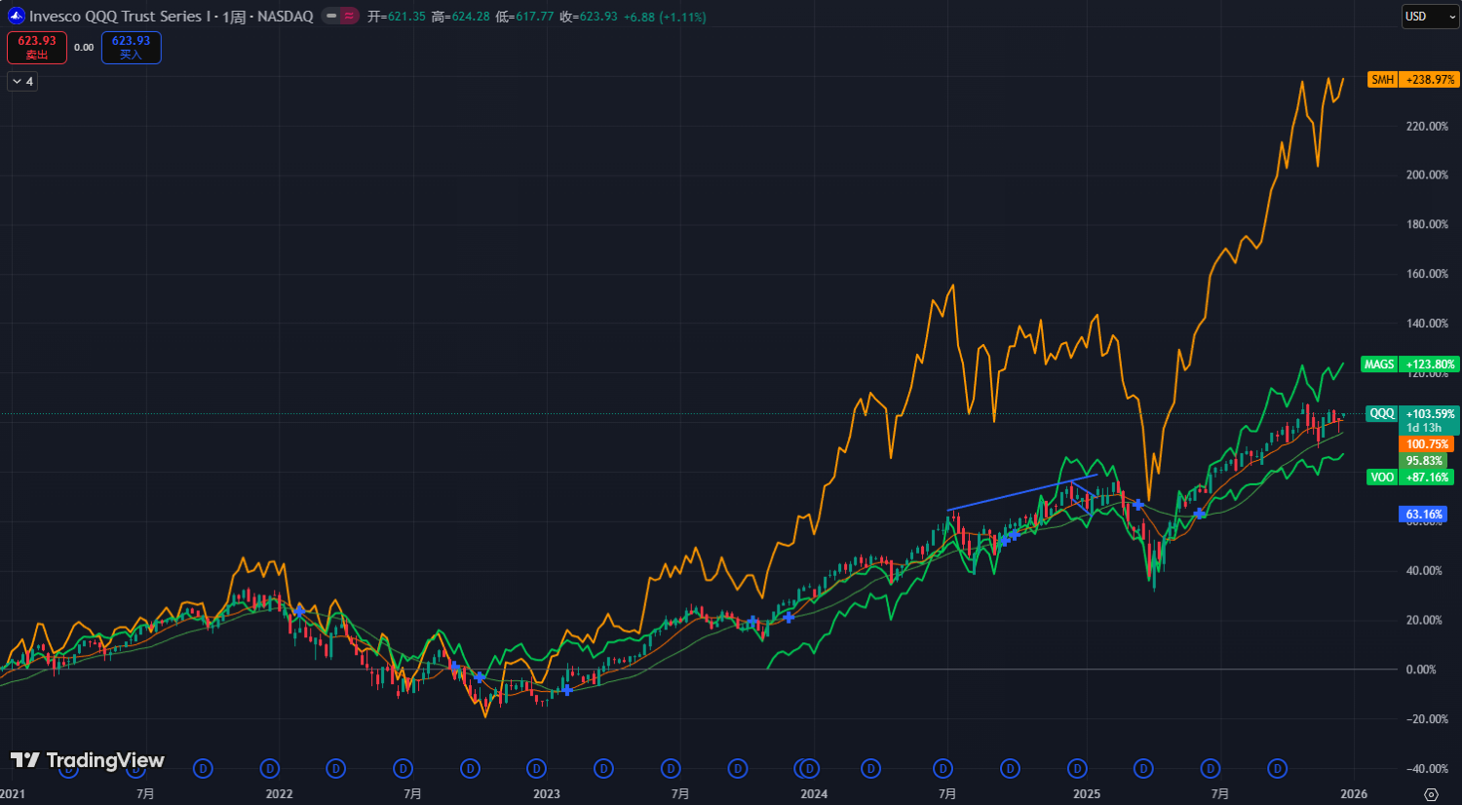
Task: Click the blue cross marker near early 2023
Action: click(566, 690)
